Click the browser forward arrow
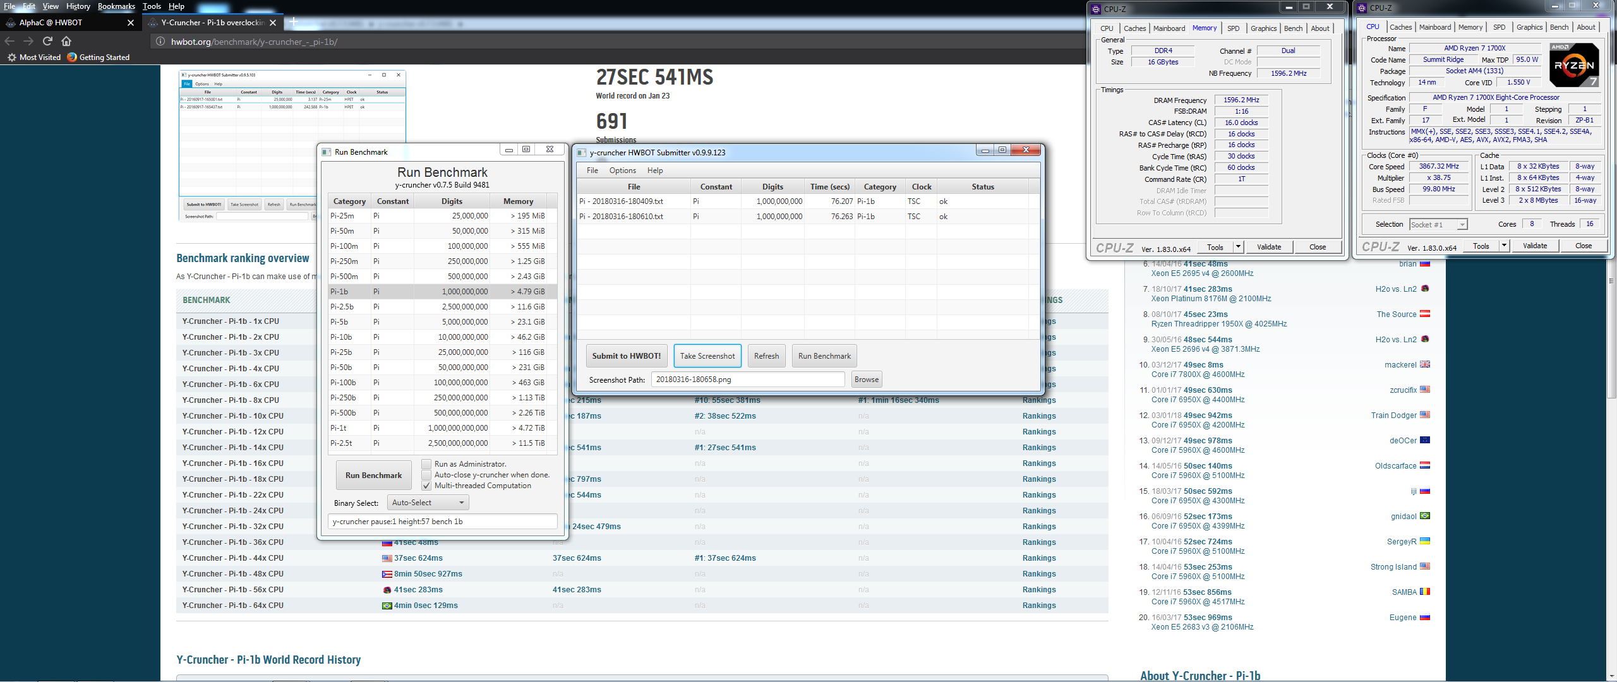This screenshot has height=682, width=1617. 28,41
